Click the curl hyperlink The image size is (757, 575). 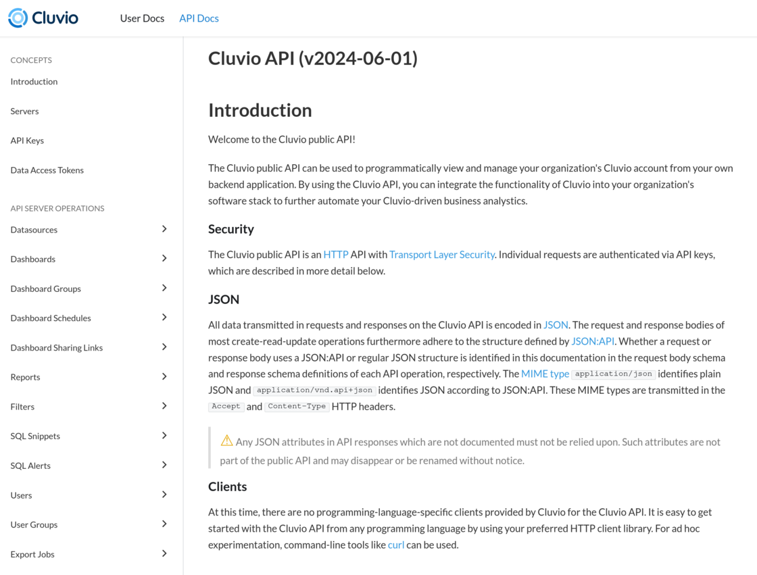click(x=395, y=544)
